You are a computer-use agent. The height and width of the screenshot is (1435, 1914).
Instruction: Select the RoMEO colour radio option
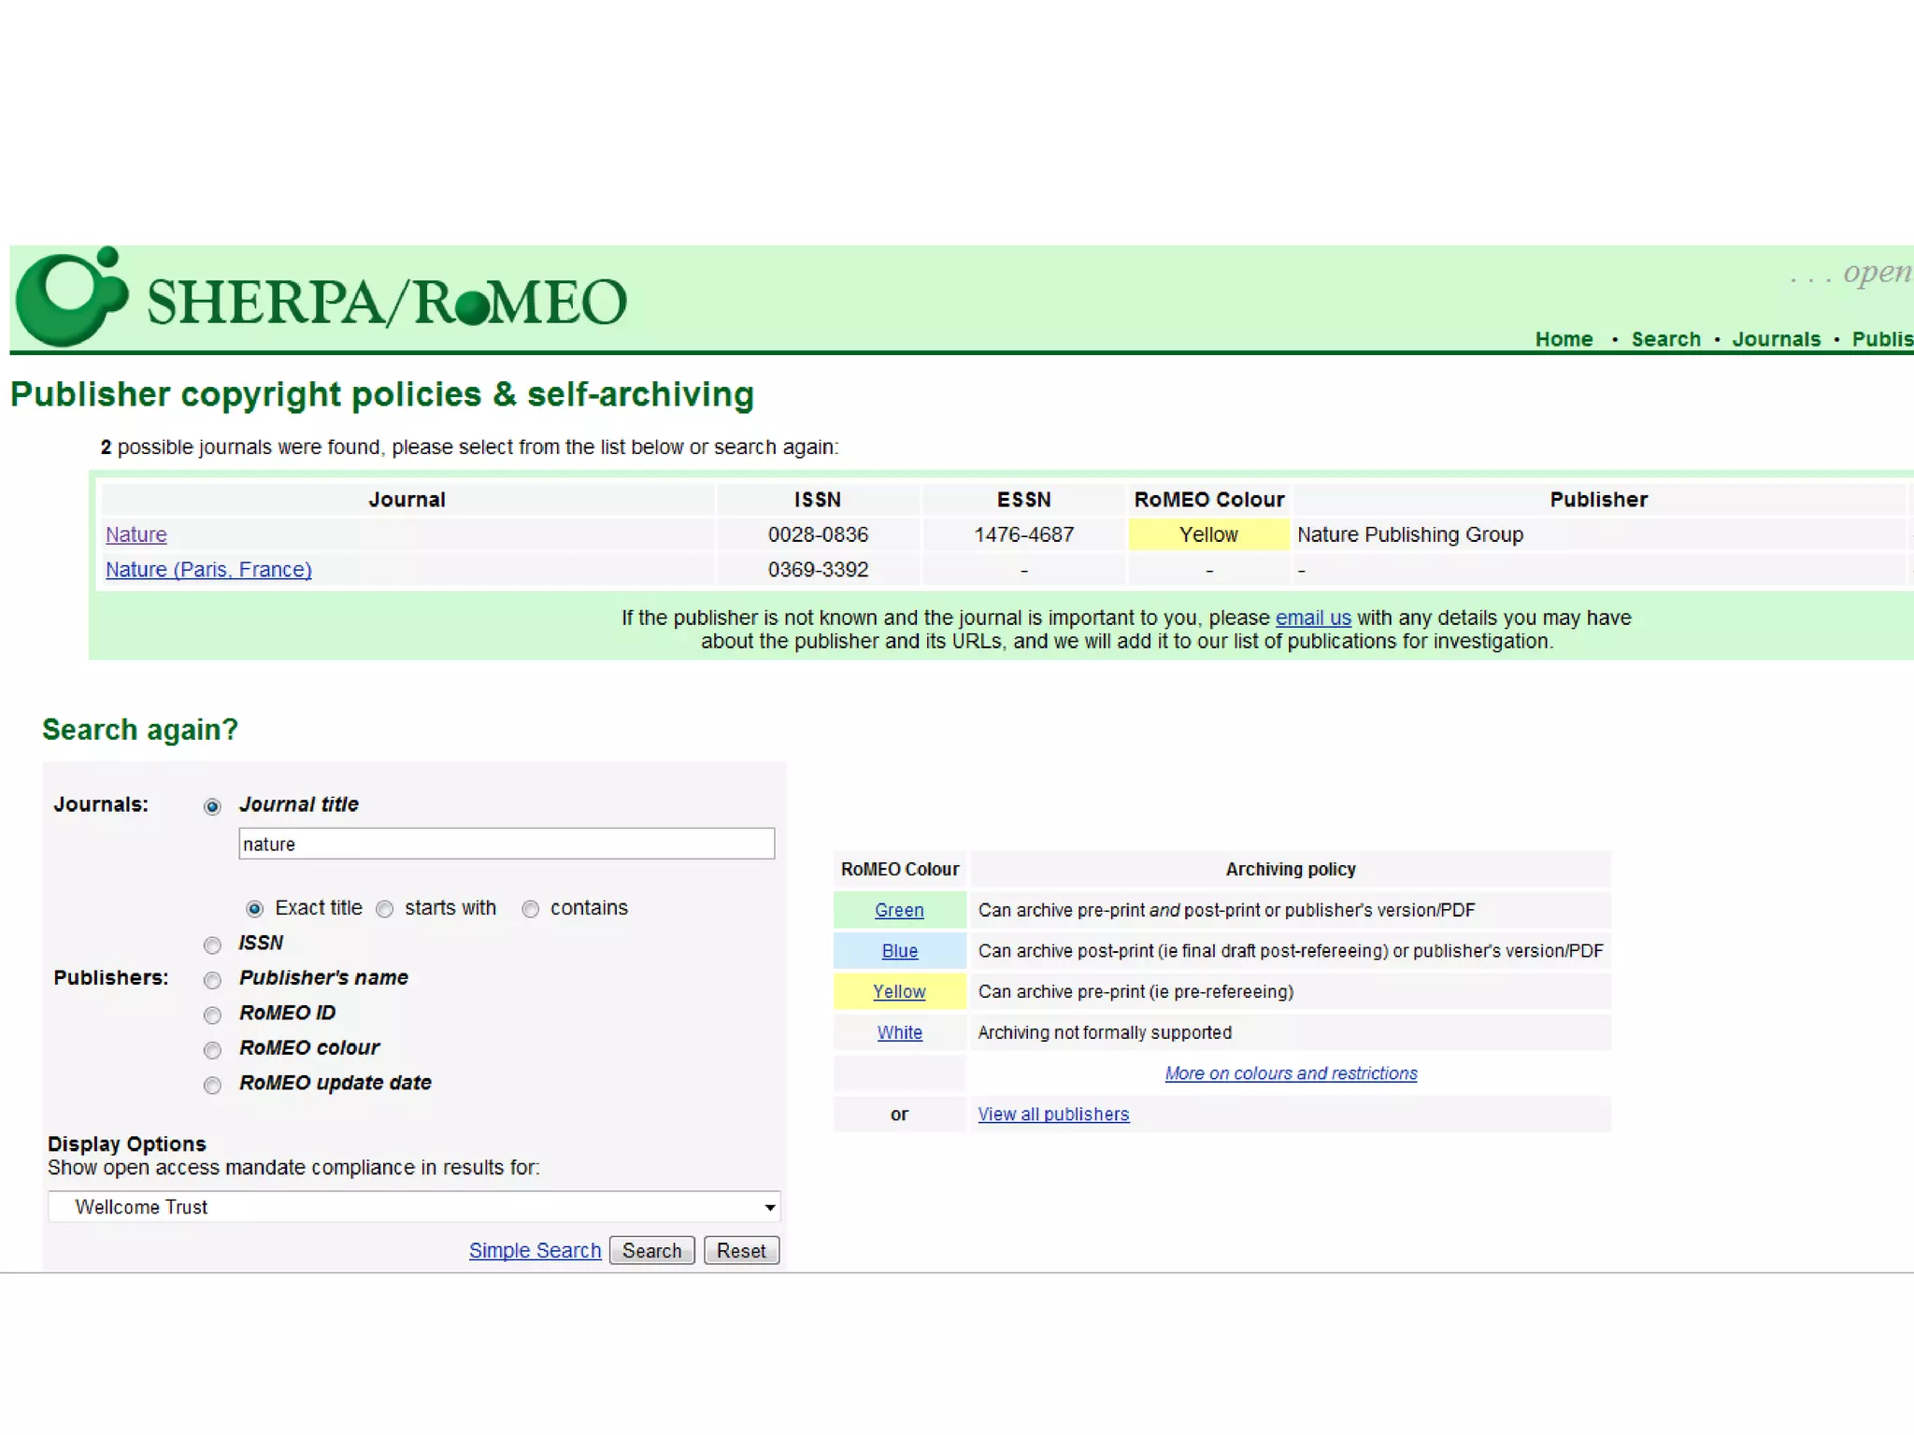pyautogui.click(x=213, y=1050)
